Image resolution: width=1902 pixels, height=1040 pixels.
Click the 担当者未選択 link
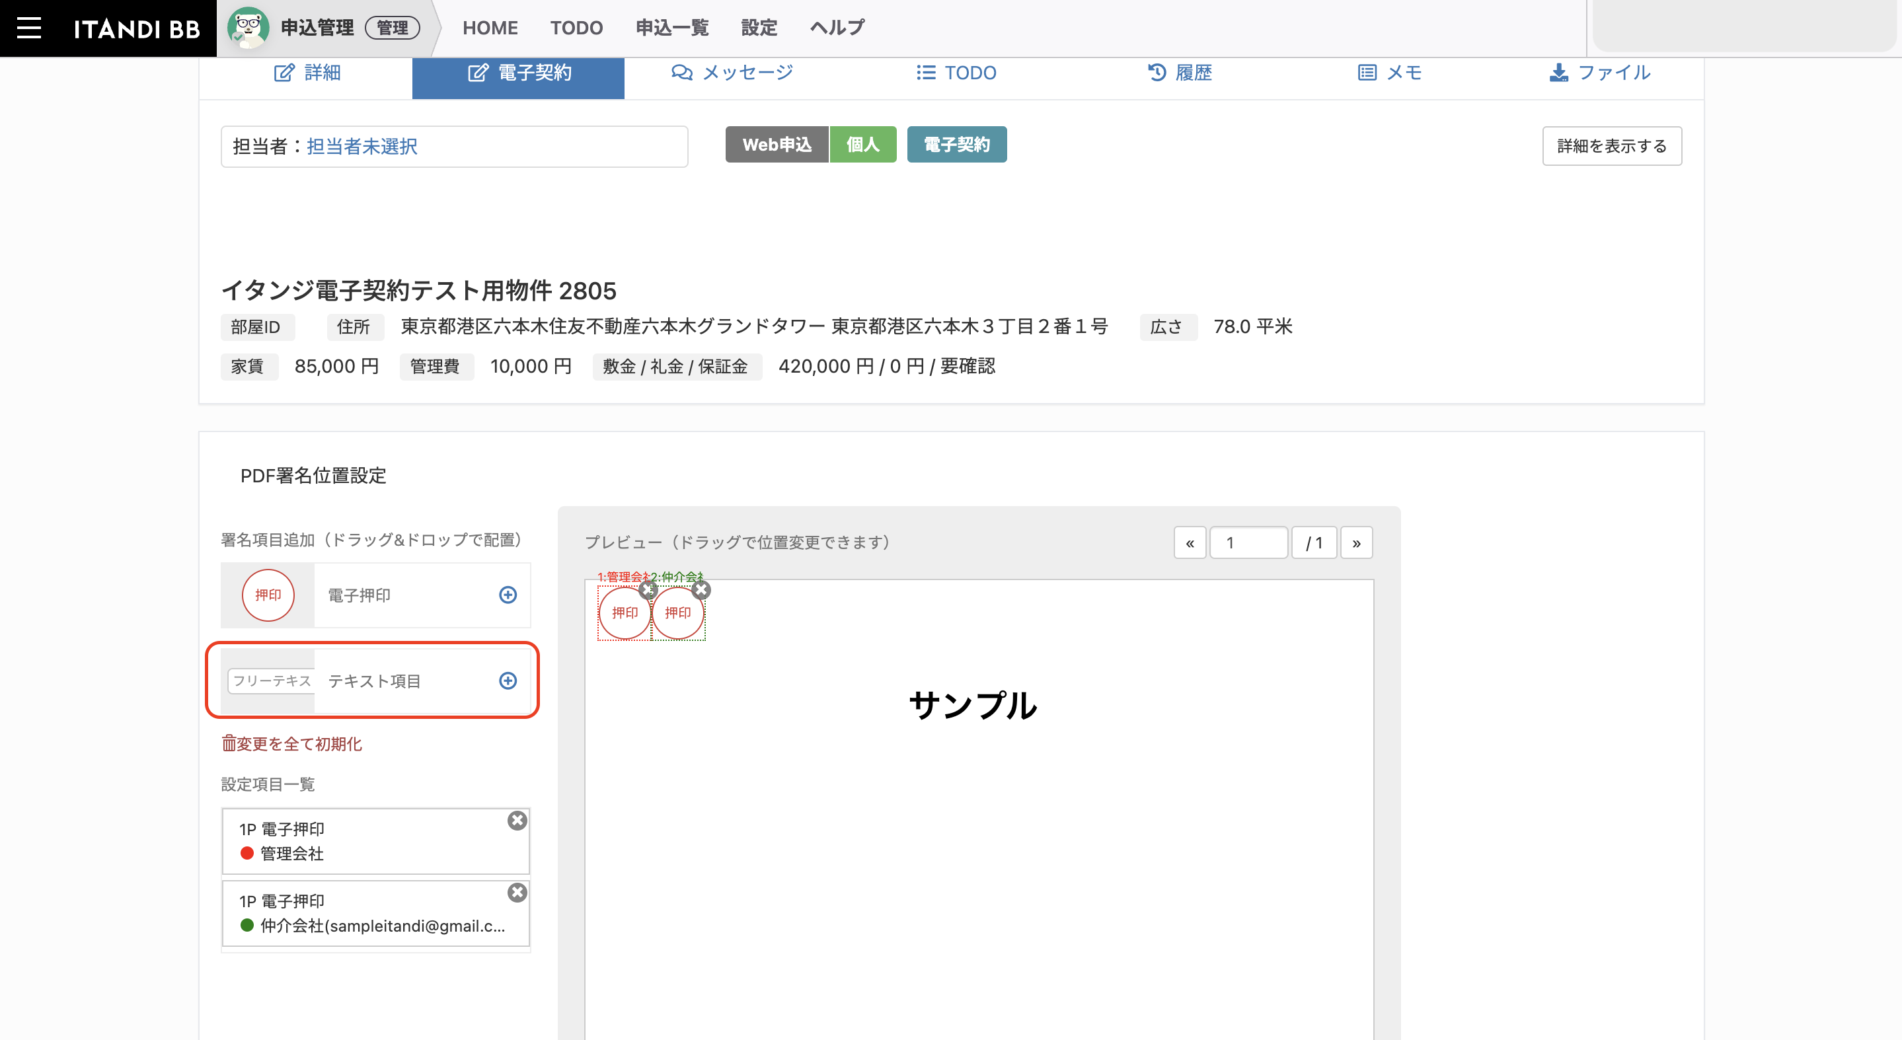pos(361,146)
